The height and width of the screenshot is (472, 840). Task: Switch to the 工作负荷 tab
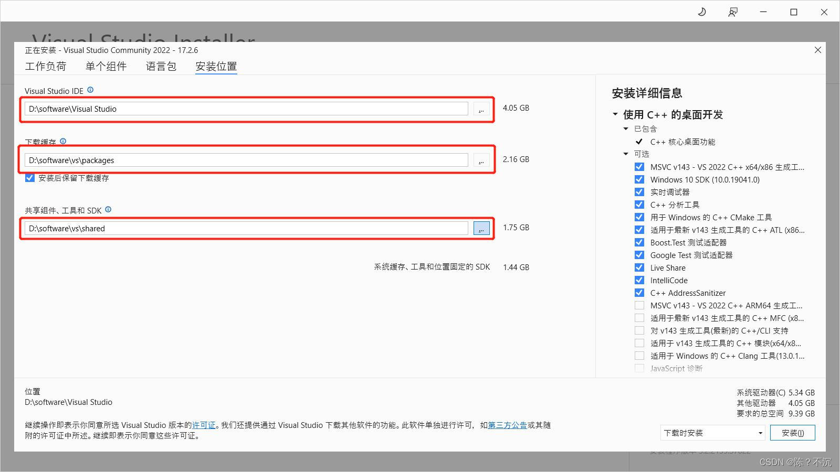click(46, 66)
